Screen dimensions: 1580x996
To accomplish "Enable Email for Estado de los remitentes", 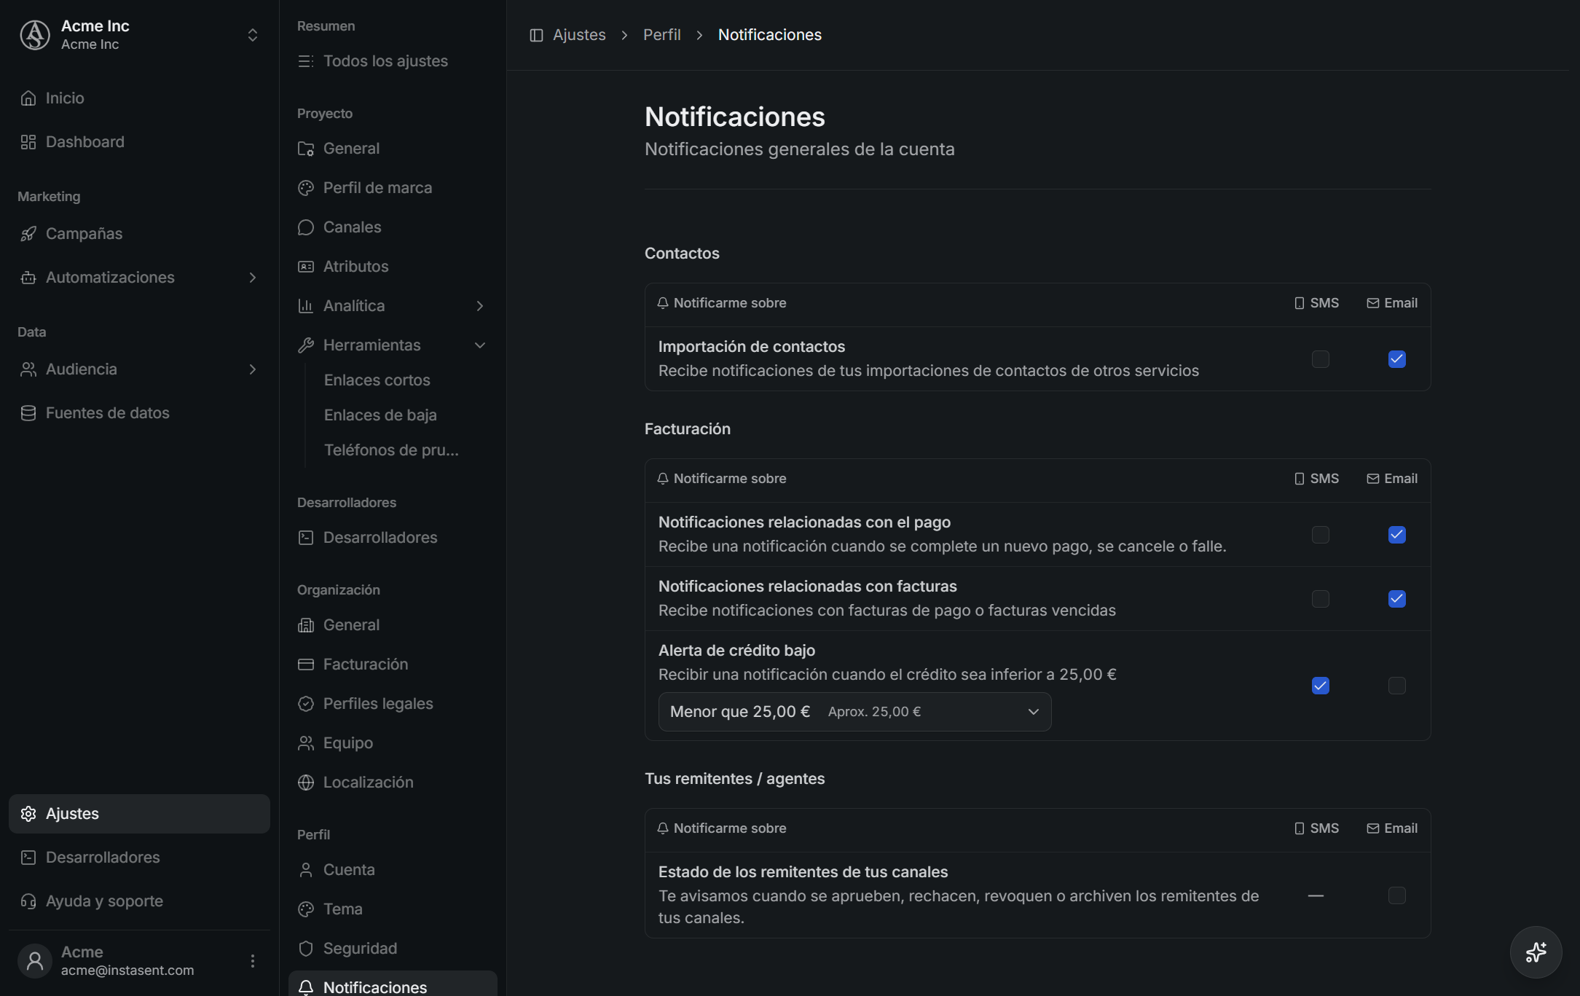I will click(x=1396, y=895).
